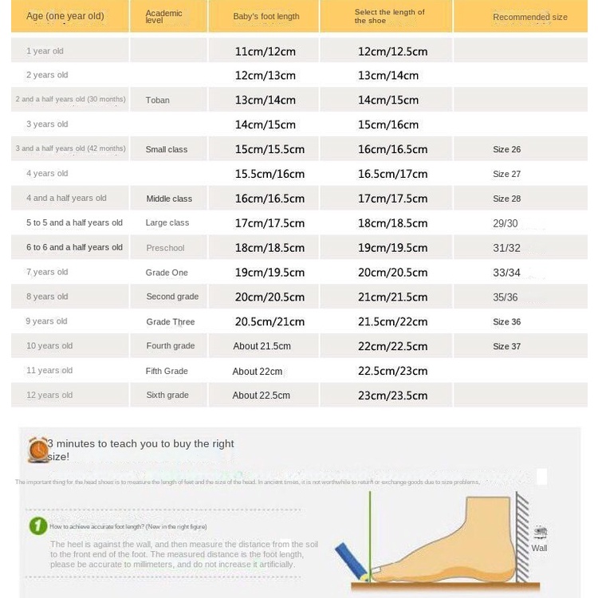Click the "About 21.5cm" foot length cell
598x598 pixels.
(x=262, y=346)
